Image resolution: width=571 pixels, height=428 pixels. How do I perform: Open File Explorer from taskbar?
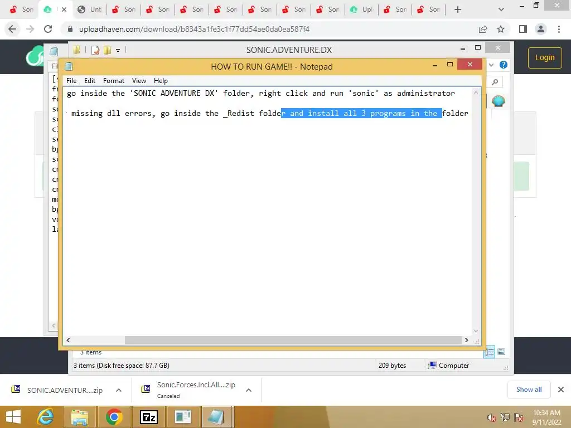(x=79, y=417)
